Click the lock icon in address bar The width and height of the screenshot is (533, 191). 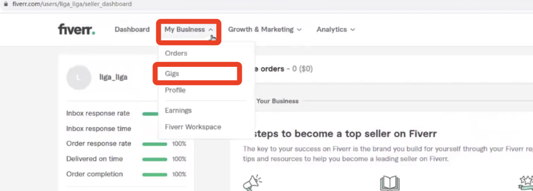click(x=5, y=4)
